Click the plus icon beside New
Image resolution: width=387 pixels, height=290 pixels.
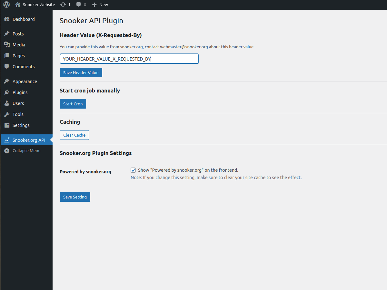tap(94, 5)
